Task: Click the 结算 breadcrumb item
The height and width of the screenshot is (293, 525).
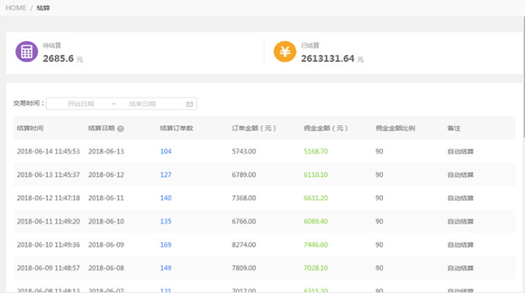Action: pos(43,8)
